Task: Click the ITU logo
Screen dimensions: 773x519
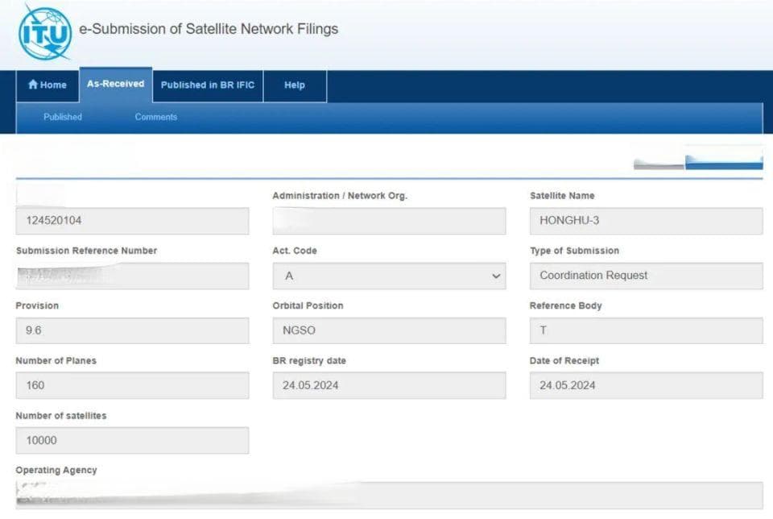Action: click(45, 32)
